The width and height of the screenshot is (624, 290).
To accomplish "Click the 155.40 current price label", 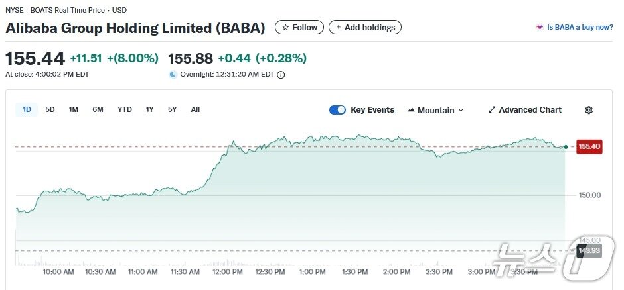I will point(589,146).
